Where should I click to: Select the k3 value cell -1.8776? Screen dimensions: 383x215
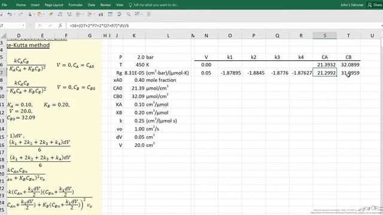click(x=277, y=73)
